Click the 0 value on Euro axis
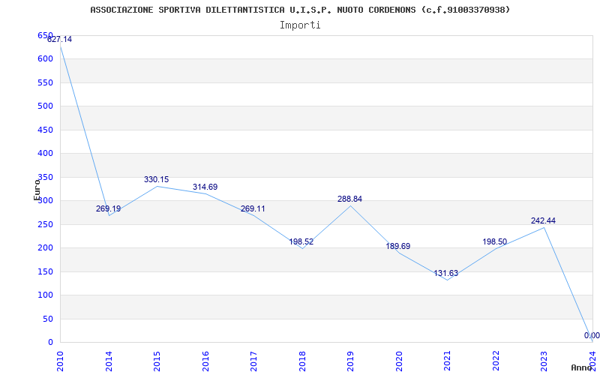 [x=50, y=343]
